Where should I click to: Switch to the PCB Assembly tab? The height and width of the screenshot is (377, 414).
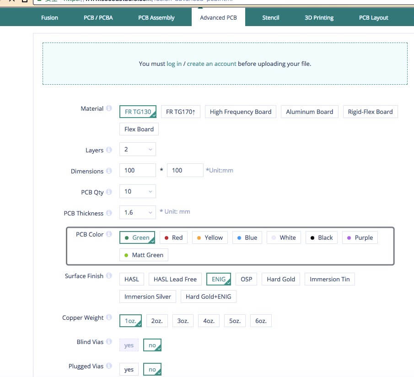click(156, 18)
